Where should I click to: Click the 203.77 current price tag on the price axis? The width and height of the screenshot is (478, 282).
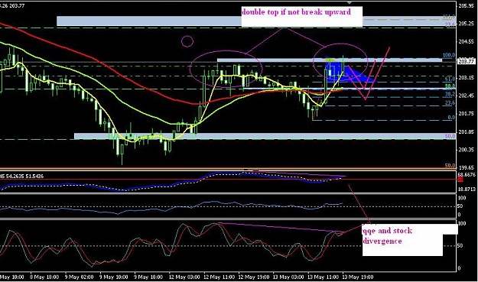click(467, 61)
